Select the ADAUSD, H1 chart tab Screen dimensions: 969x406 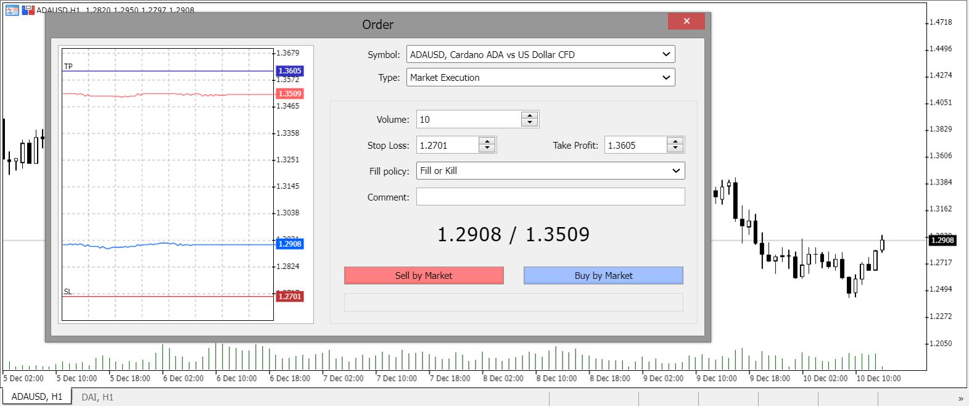pos(37,397)
